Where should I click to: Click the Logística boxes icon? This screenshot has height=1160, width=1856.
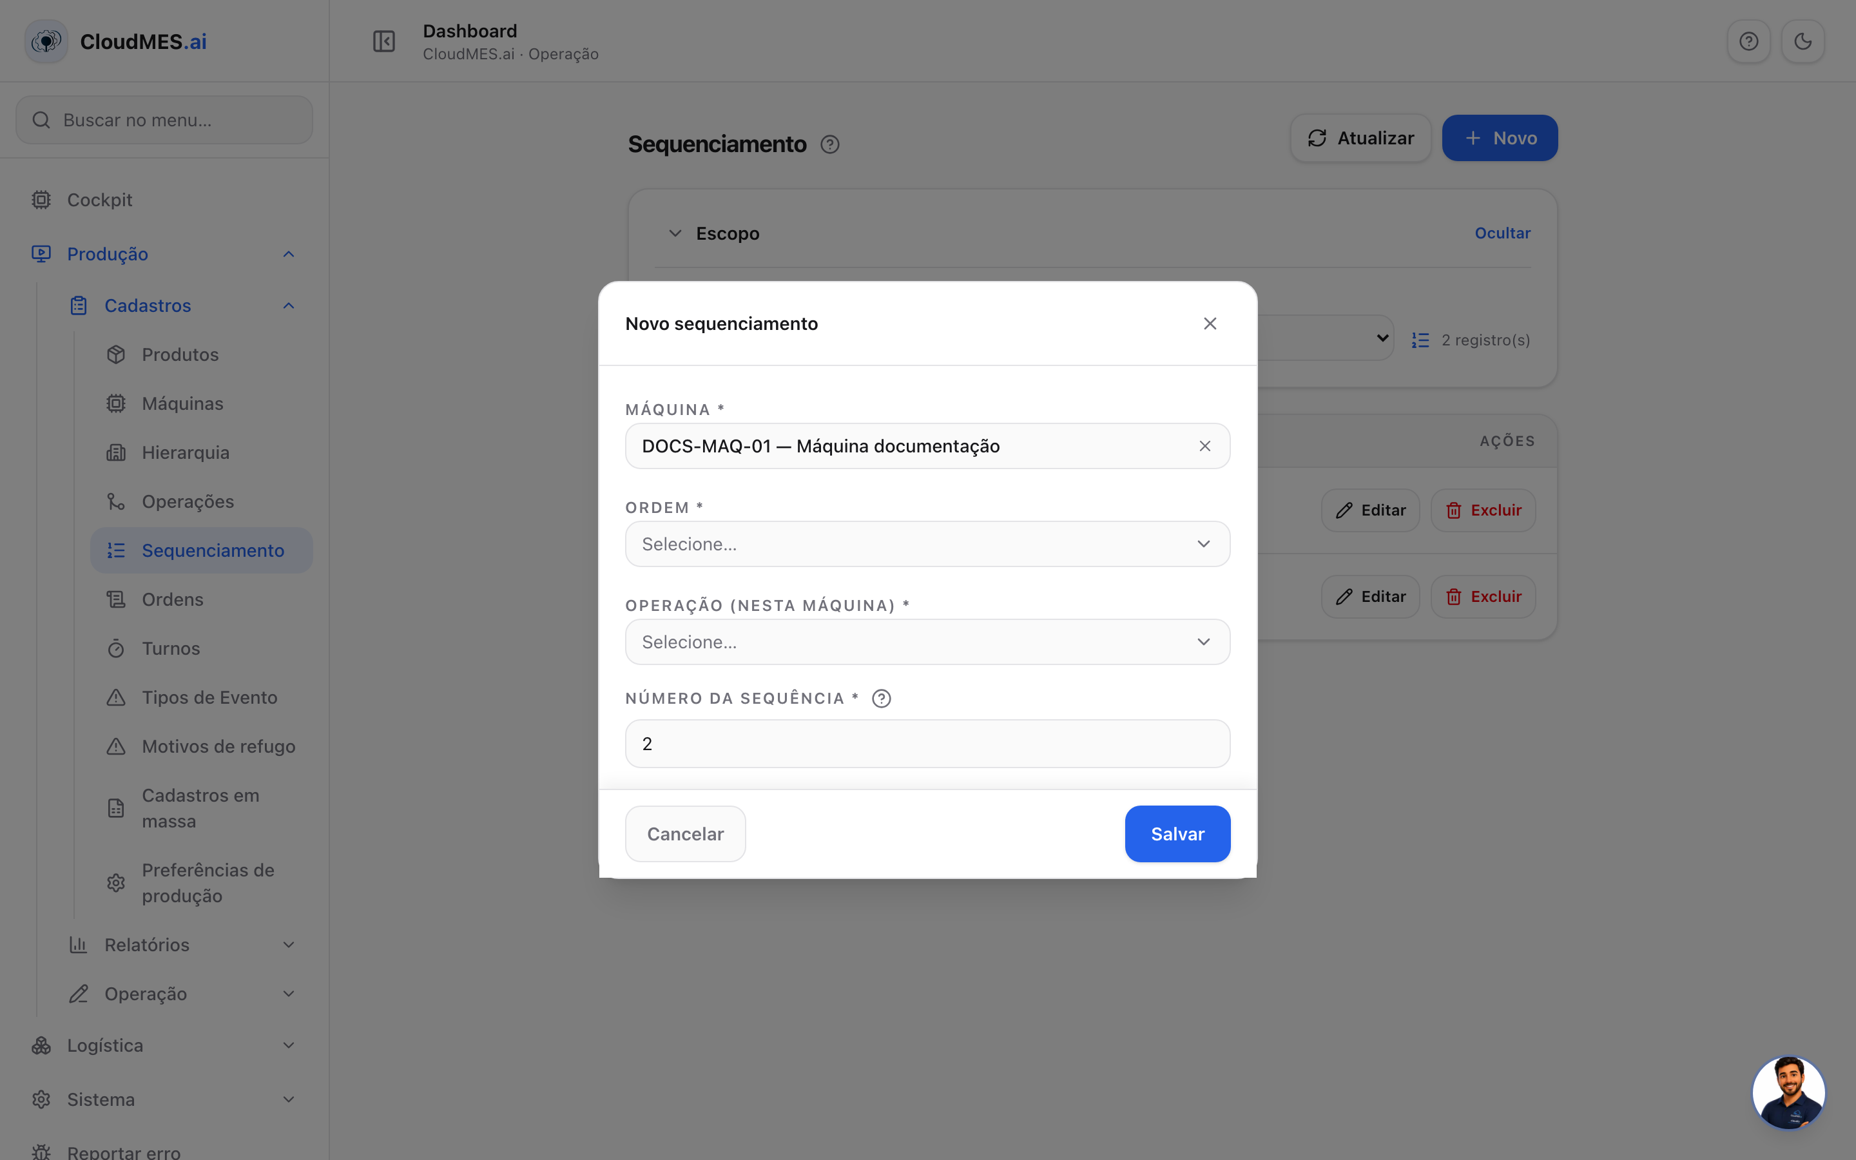[x=41, y=1045]
